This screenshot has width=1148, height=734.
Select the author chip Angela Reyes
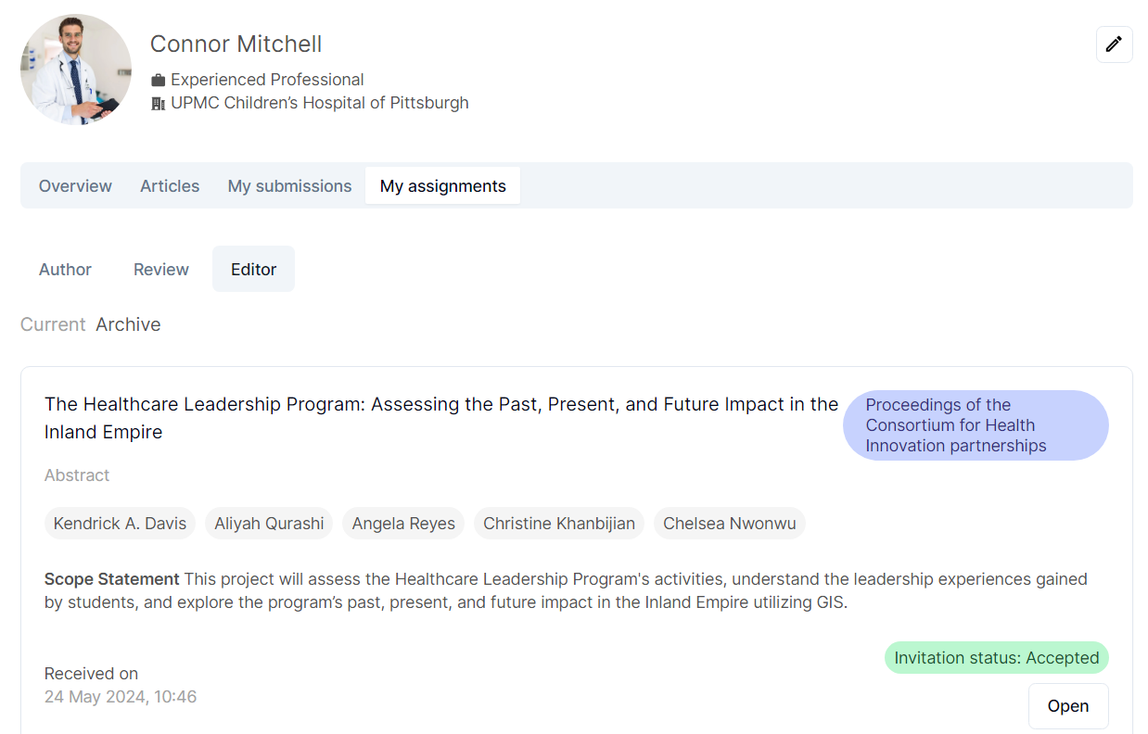(x=402, y=523)
